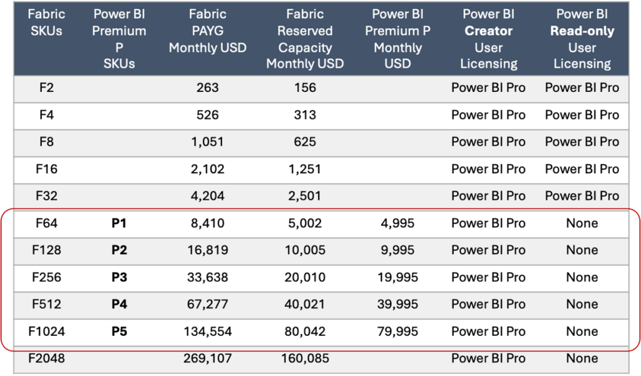Select the Fabric PAYG Monthly USD header
The image size is (641, 376).
208,33
